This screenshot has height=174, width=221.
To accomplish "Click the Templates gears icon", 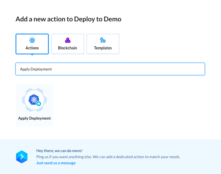I will click(103, 40).
